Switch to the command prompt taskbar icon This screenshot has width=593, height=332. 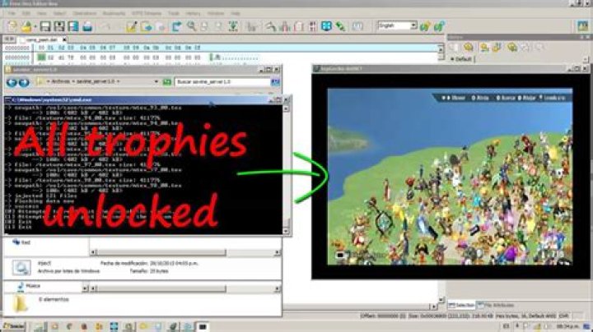point(202,326)
